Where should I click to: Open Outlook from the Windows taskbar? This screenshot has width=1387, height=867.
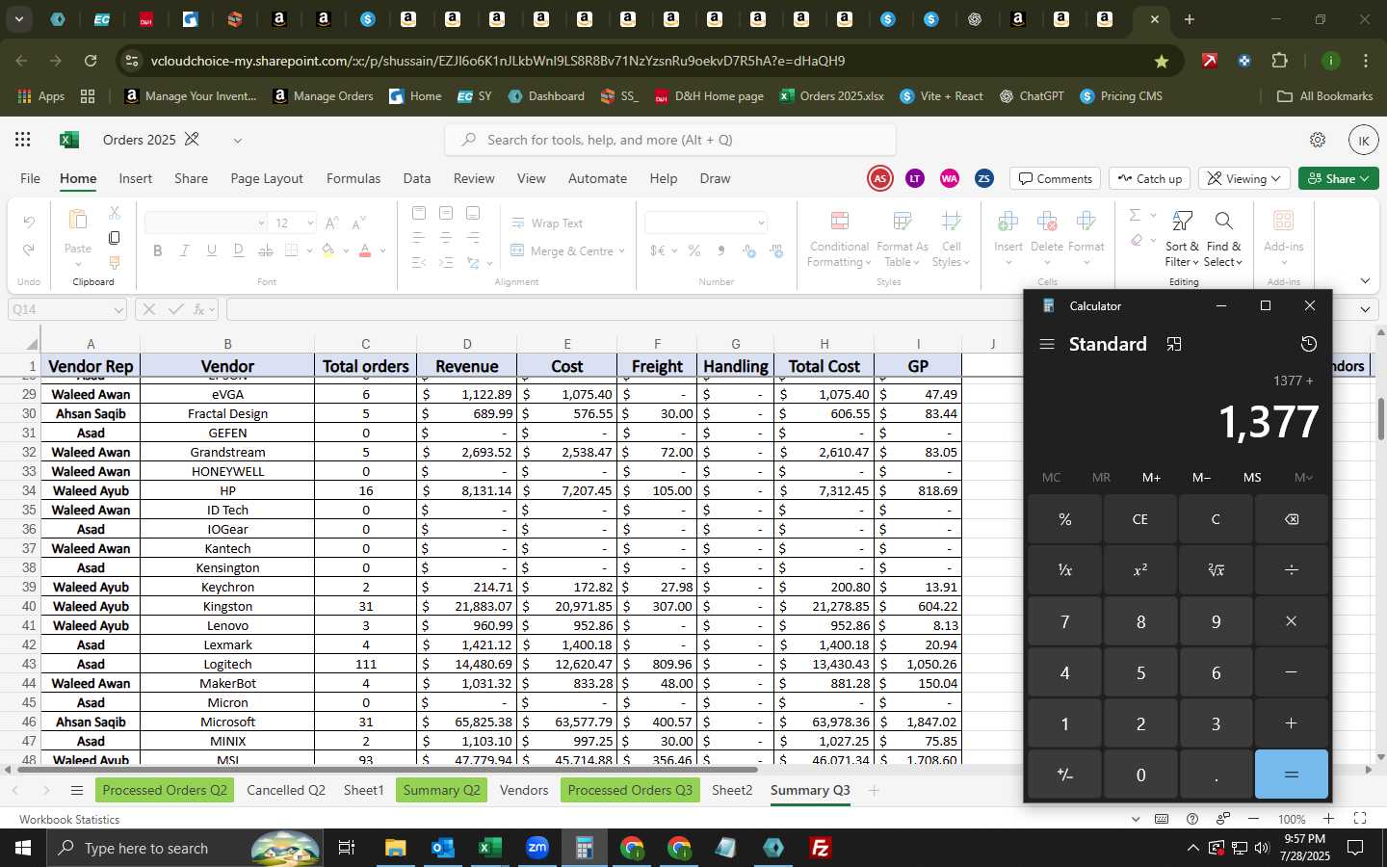442,848
